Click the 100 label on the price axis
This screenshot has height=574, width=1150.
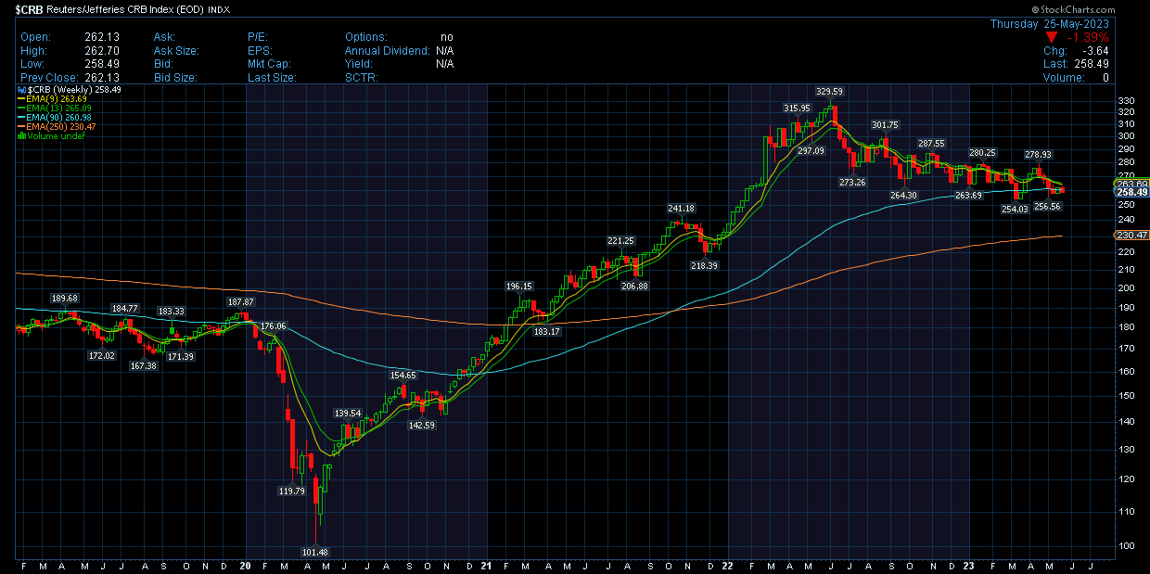pyautogui.click(x=1126, y=546)
